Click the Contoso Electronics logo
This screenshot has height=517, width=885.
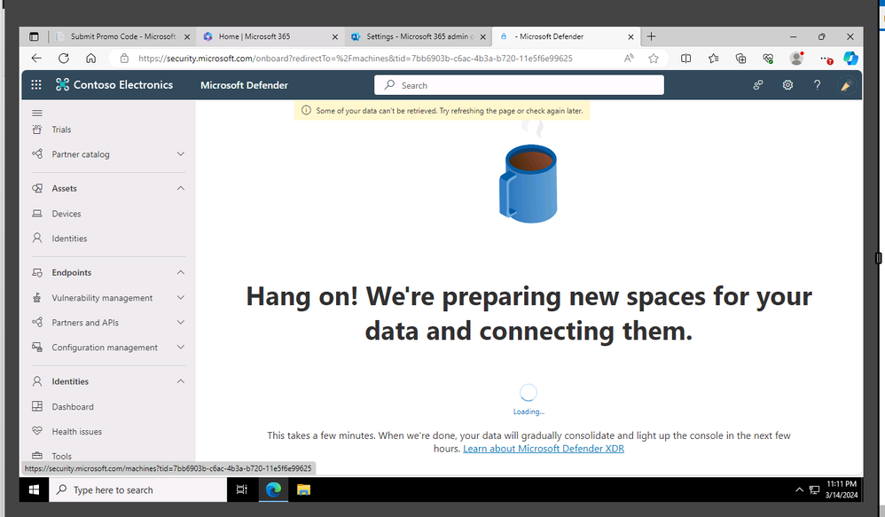pos(114,84)
